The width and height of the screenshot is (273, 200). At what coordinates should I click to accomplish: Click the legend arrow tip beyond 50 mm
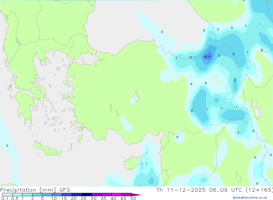pos(136,195)
